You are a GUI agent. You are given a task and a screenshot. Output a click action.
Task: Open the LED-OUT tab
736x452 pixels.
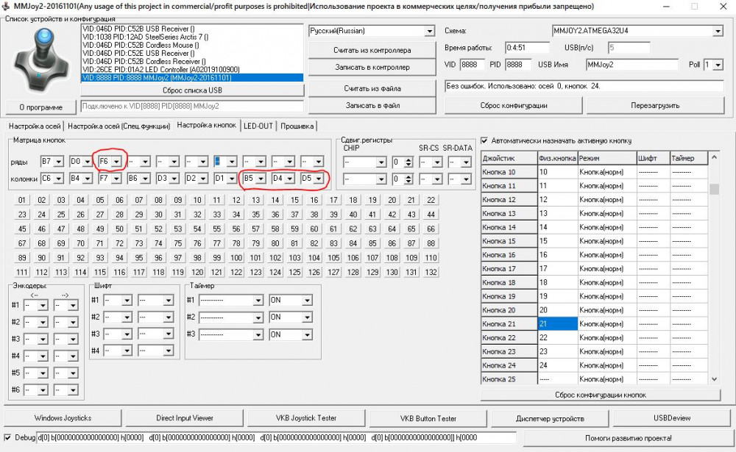258,126
